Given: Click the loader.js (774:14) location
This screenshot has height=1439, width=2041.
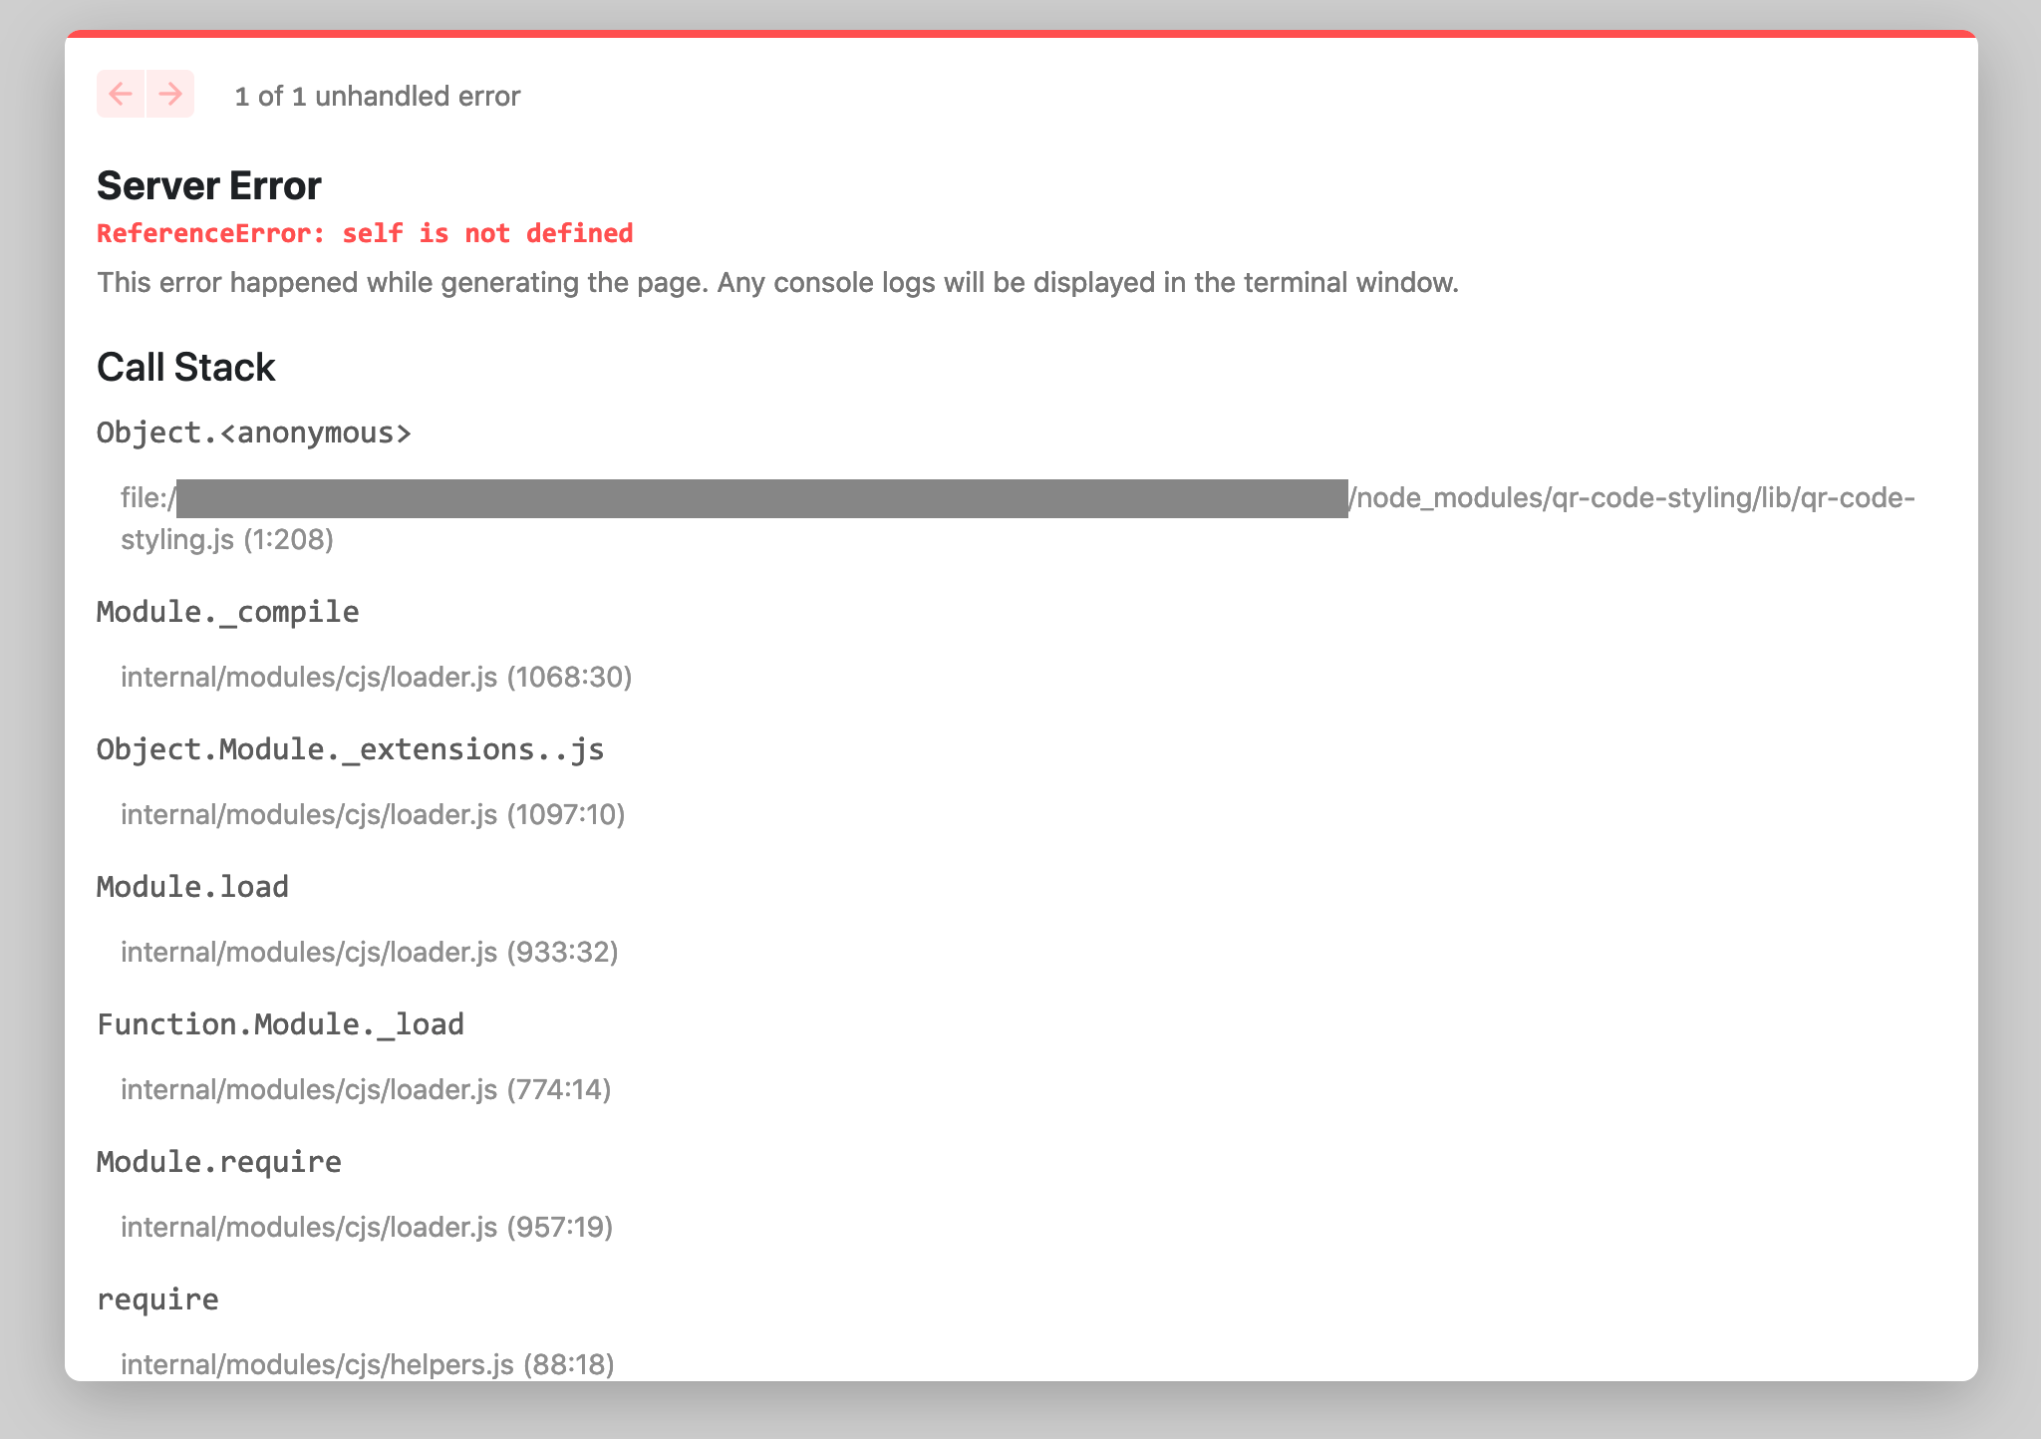Looking at the screenshot, I should pyautogui.click(x=366, y=1089).
